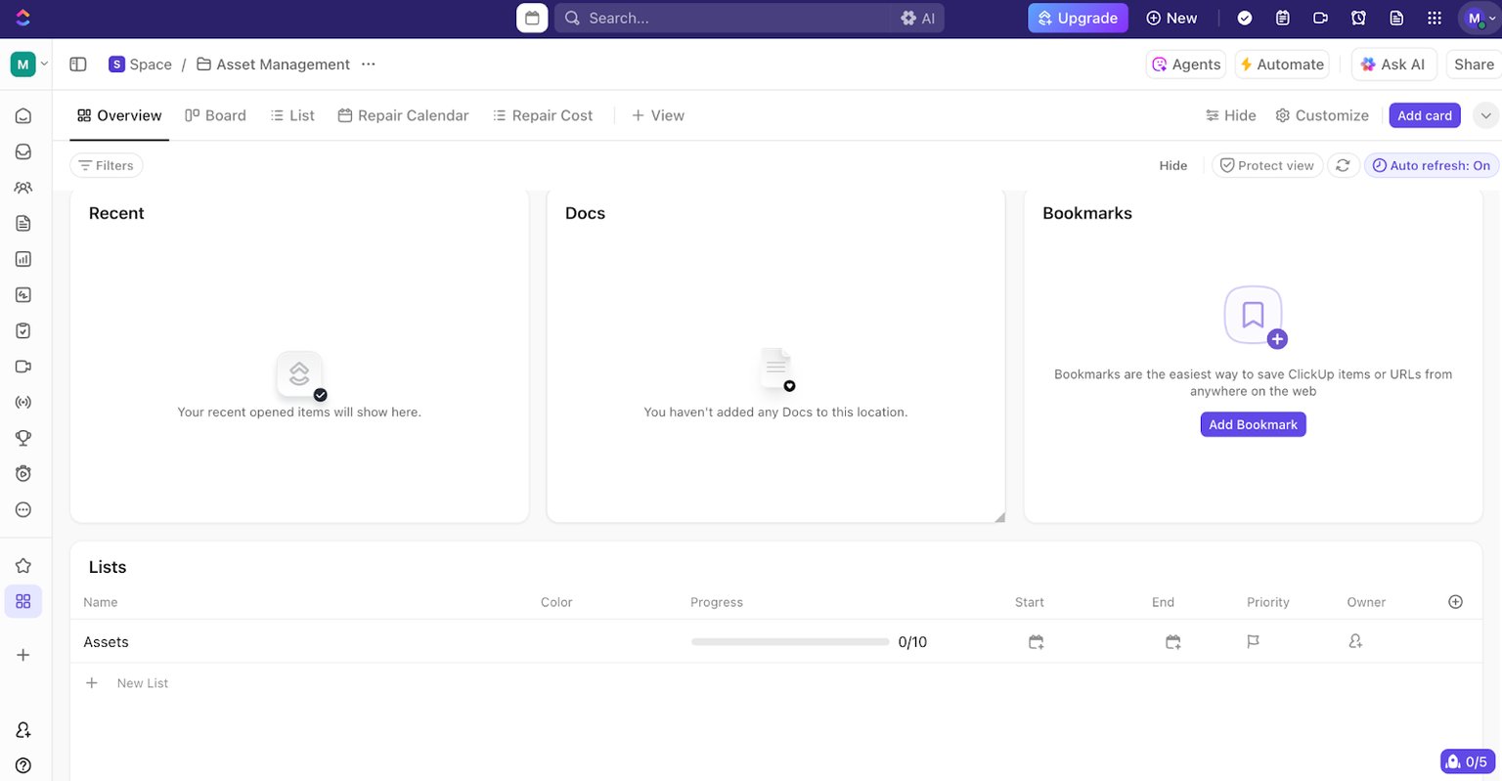The width and height of the screenshot is (1502, 781).
Task: Click the Assets list progress bar
Action: point(789,642)
